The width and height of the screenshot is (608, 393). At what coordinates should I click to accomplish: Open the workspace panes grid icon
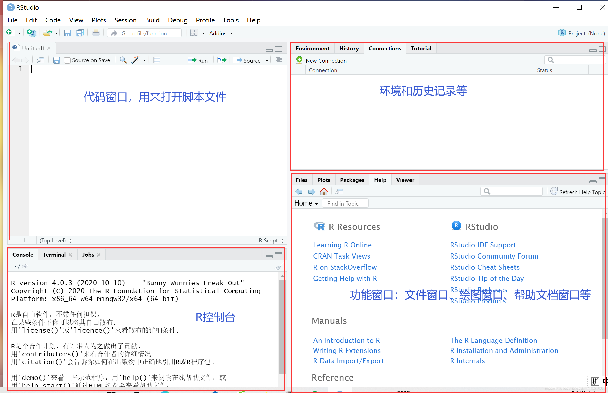194,33
